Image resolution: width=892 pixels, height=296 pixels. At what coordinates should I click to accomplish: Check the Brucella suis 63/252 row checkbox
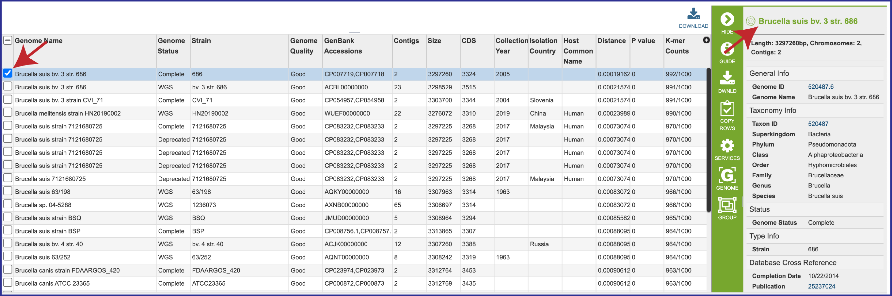[x=8, y=257]
